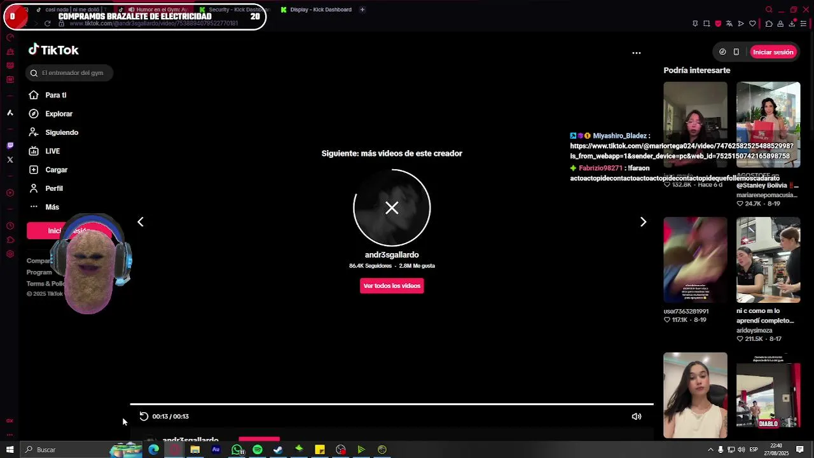Screen dimensions: 814x458
Task: Open Adobe Audition from taskbar
Action: pos(216,450)
